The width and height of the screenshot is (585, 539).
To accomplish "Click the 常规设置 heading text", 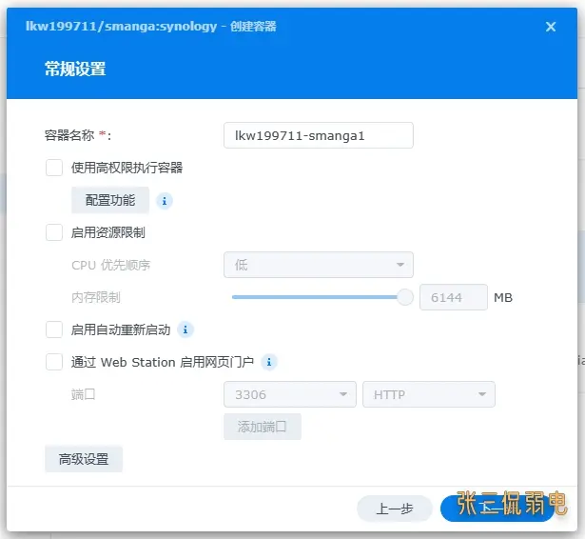I will tap(75, 70).
